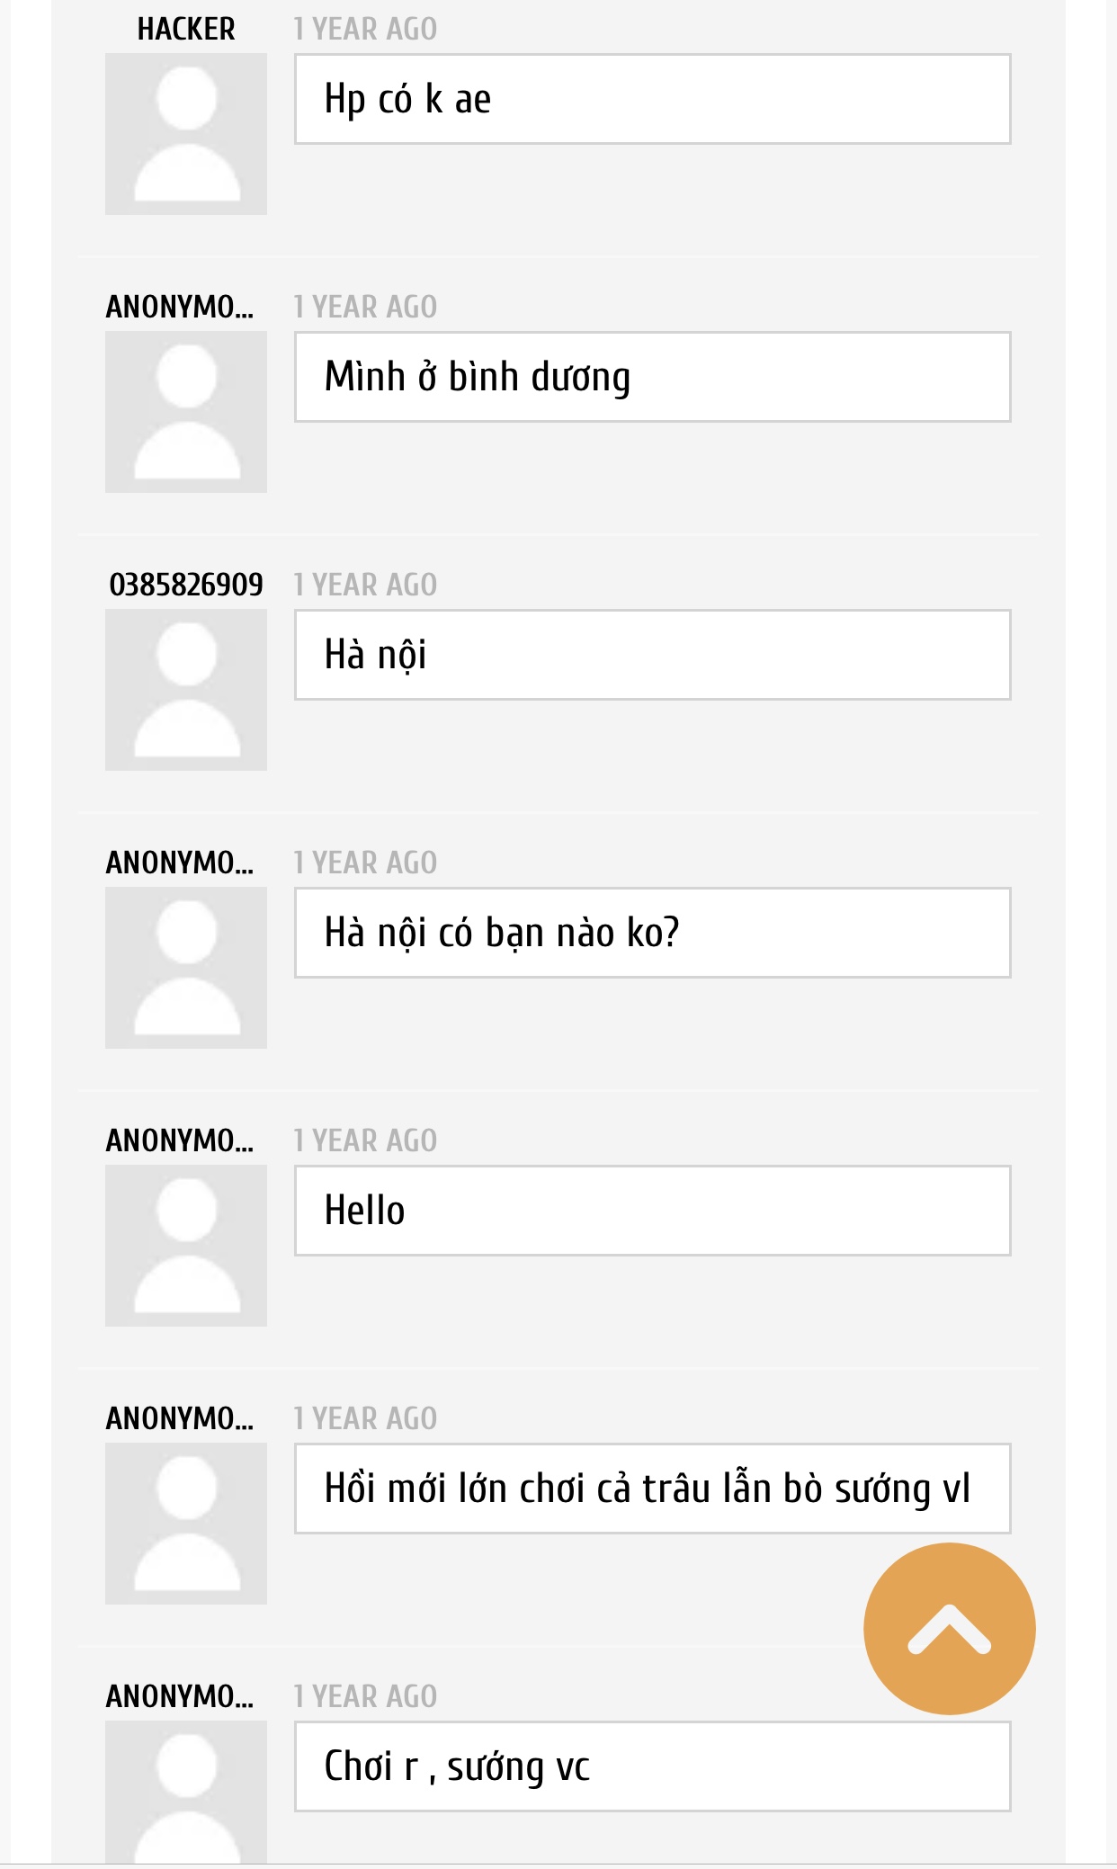Tap '1 YEAR AGO' timestamp on HACKER's comment
The width and height of the screenshot is (1117, 1869).
(x=365, y=30)
